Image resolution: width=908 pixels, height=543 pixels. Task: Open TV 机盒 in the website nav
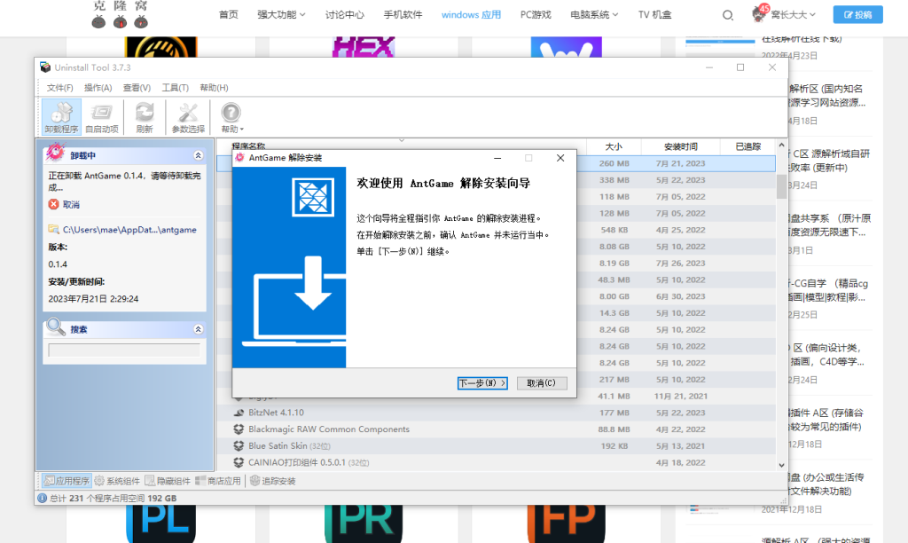(655, 15)
